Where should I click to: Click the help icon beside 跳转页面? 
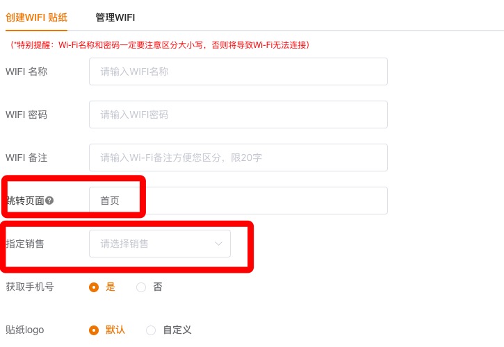(x=49, y=201)
